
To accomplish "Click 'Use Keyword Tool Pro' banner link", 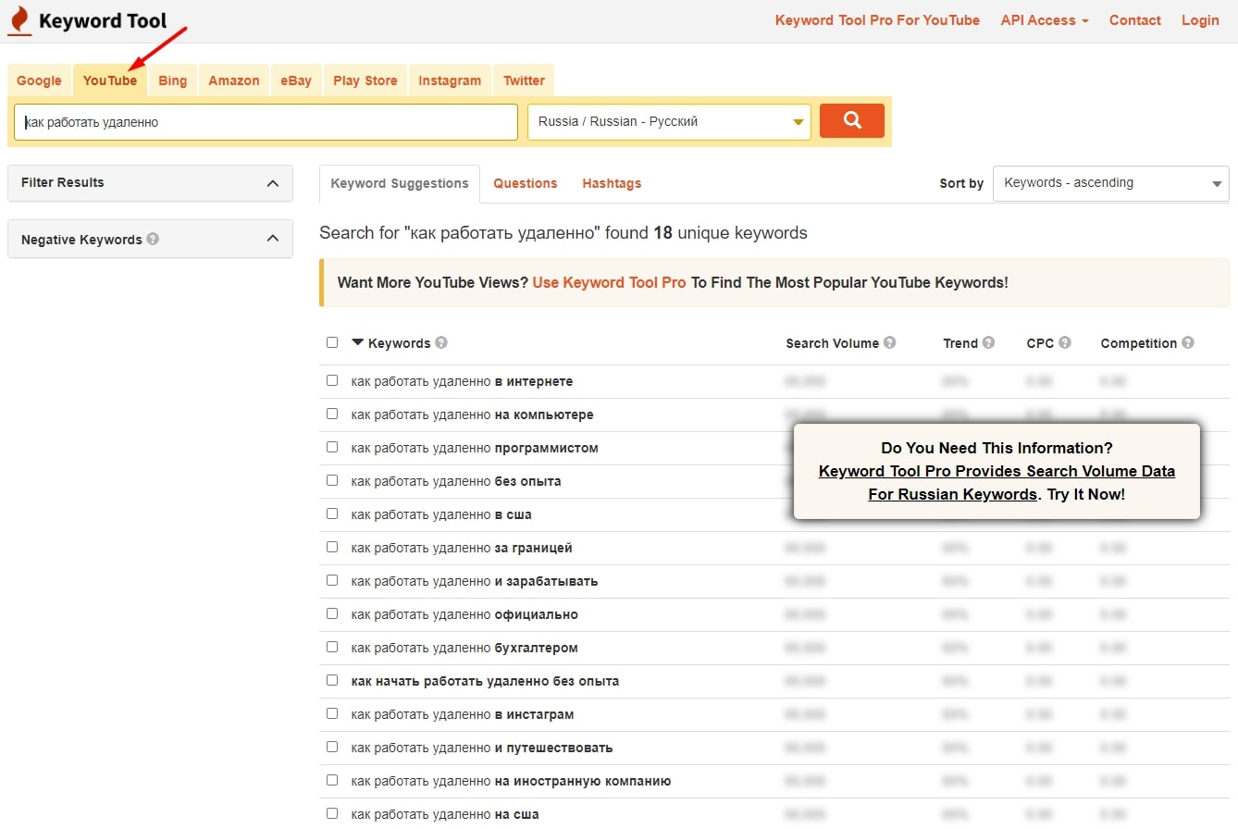I will [610, 282].
